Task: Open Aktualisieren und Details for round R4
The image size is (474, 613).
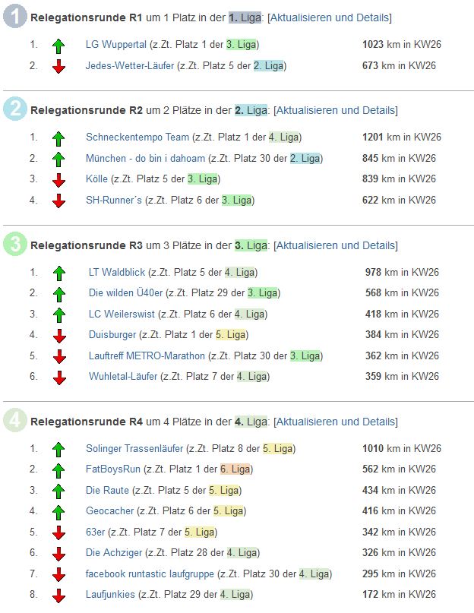Action: (x=335, y=422)
